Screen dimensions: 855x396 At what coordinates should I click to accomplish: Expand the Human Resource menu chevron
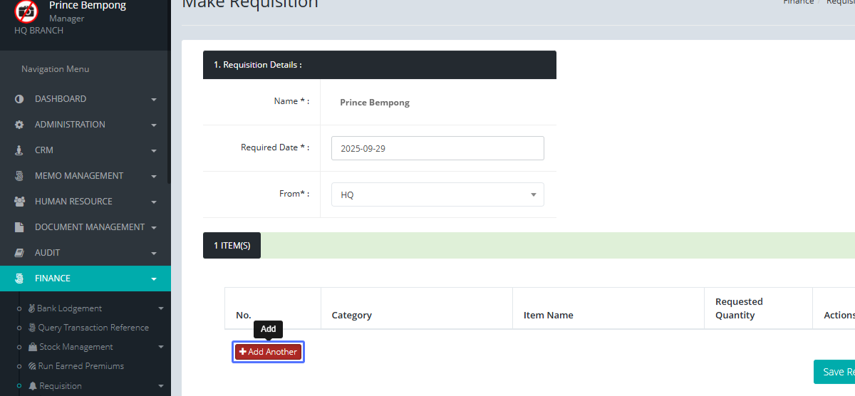pyautogui.click(x=154, y=202)
